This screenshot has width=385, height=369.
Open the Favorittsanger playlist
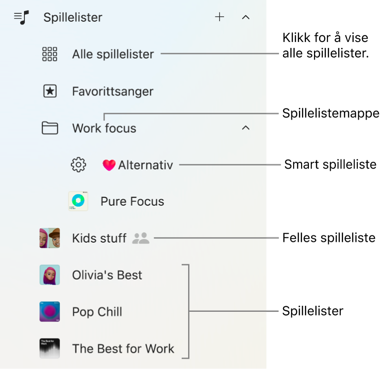(113, 91)
